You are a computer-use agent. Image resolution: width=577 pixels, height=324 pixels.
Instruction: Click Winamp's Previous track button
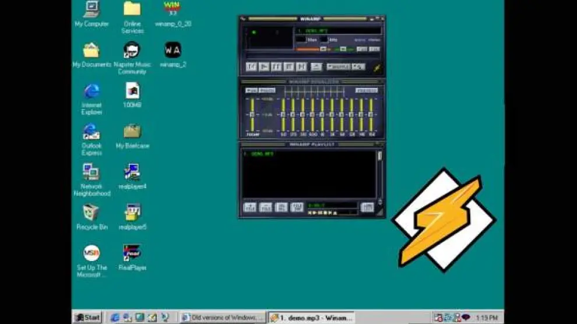coord(251,67)
